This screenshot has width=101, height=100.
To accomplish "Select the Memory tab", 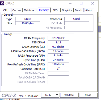I will pos(44,10).
